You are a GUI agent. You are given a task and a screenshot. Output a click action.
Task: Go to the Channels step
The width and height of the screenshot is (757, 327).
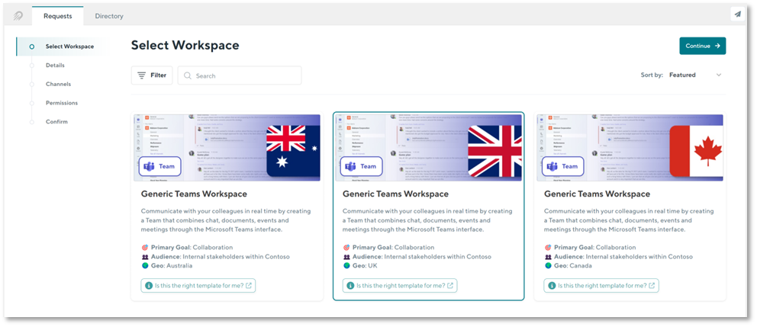tap(58, 84)
